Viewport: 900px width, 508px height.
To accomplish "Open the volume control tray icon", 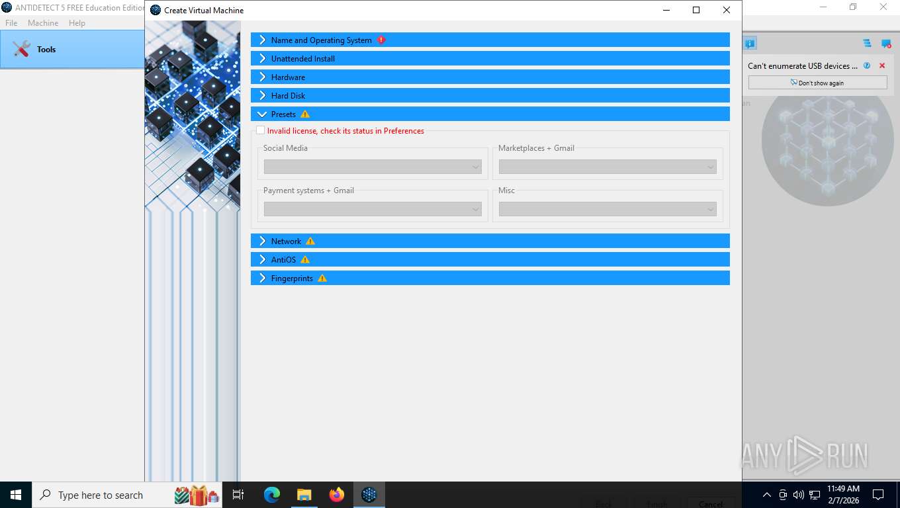I will click(799, 495).
